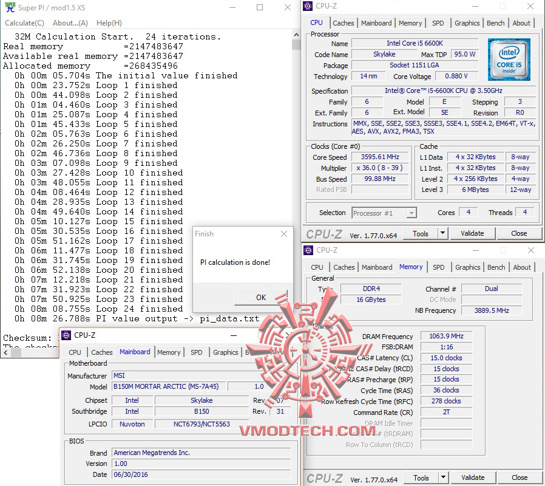Viewport: 545px width, 486px height.
Task: Select Mainboard tab in Memory CPU-Z window
Action: 377,267
